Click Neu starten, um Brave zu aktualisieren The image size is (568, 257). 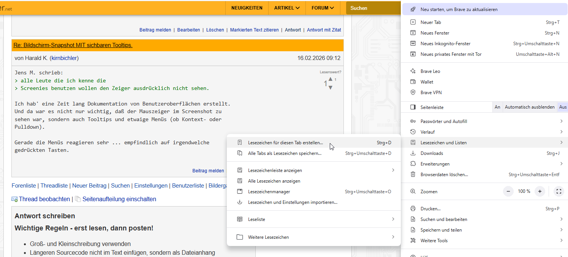click(459, 9)
